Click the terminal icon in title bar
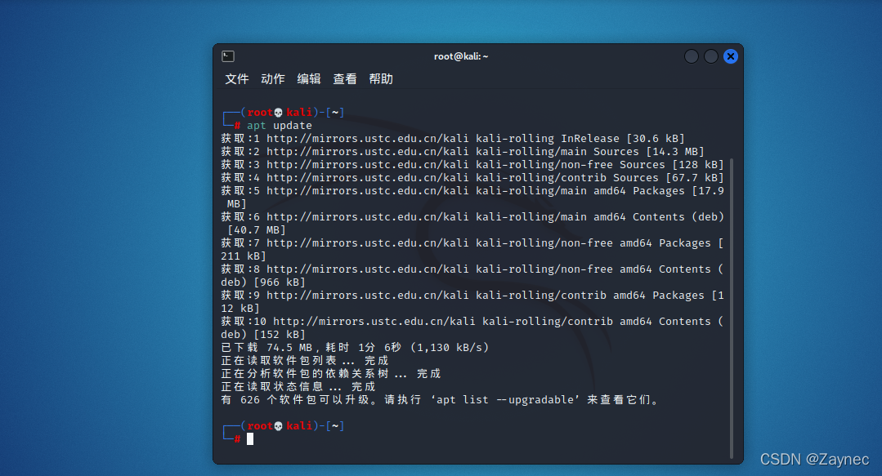Viewport: 882px width, 476px height. pos(228,56)
